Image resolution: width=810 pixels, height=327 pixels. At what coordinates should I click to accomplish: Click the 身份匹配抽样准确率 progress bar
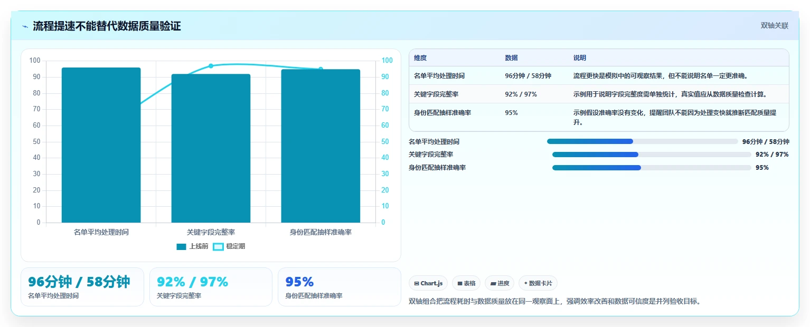pos(652,168)
